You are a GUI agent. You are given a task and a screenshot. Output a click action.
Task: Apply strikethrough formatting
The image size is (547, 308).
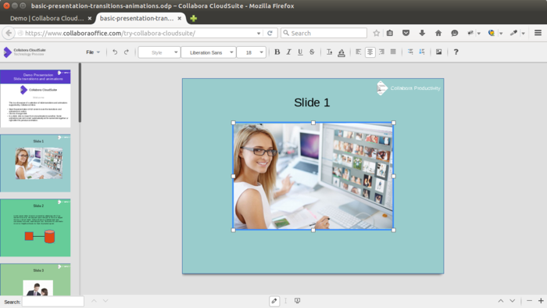(x=312, y=52)
